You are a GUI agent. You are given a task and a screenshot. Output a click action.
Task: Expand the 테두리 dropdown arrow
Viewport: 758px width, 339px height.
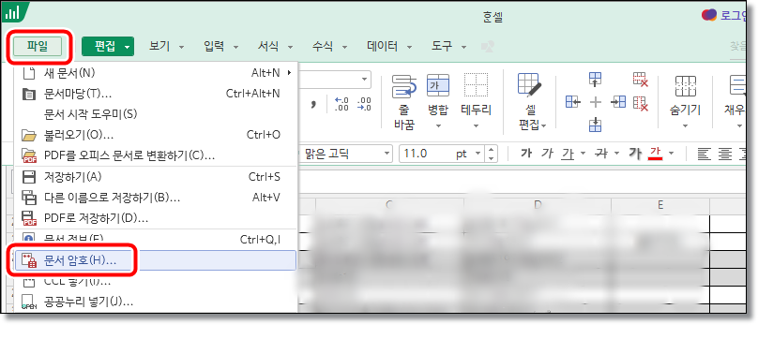[x=477, y=126]
